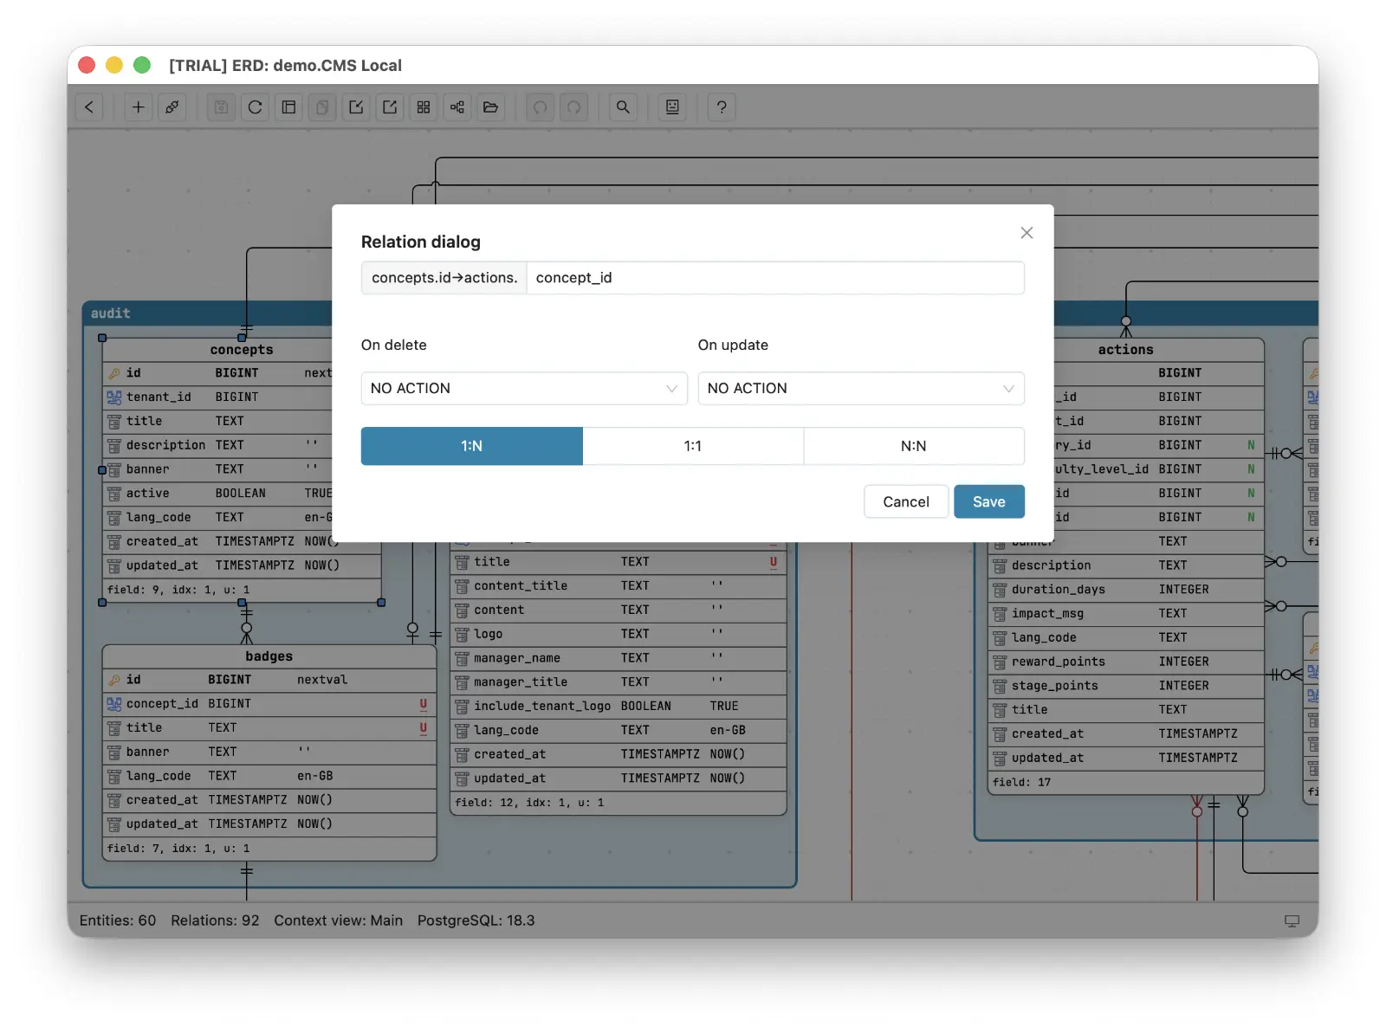Click foreign key icon beside badges concept_id

click(x=114, y=704)
